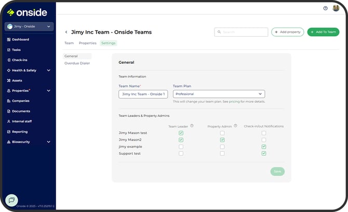
Task: Open Companies from the sidebar
Action: point(21,101)
